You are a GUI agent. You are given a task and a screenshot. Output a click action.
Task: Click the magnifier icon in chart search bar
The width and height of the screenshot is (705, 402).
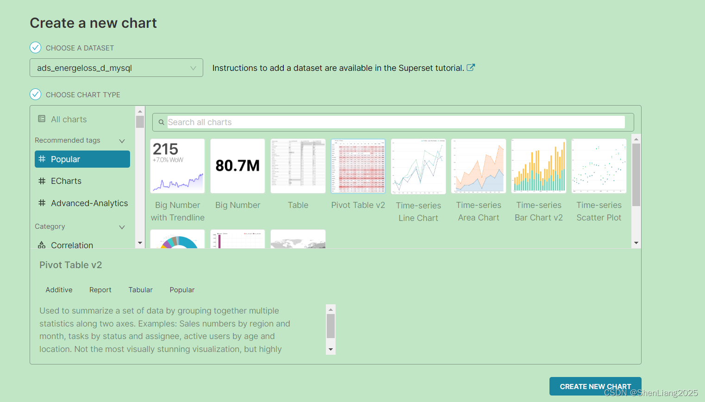(x=161, y=122)
